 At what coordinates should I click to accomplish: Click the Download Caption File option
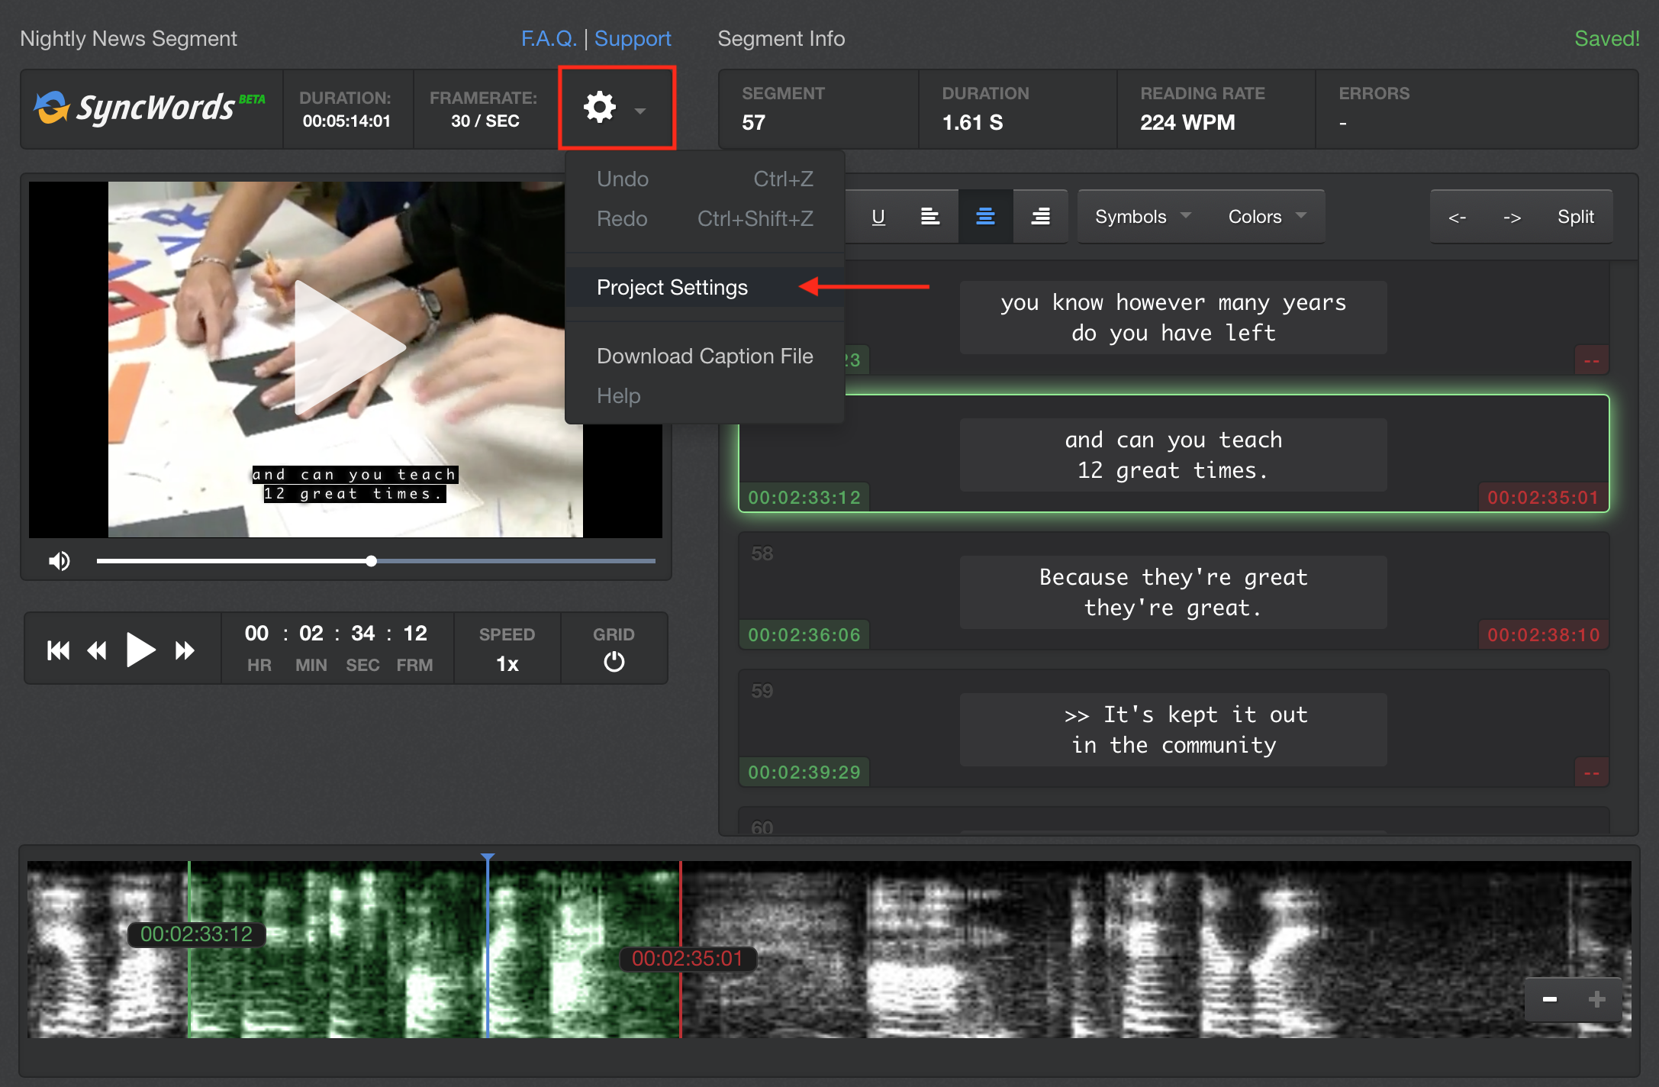click(x=704, y=356)
